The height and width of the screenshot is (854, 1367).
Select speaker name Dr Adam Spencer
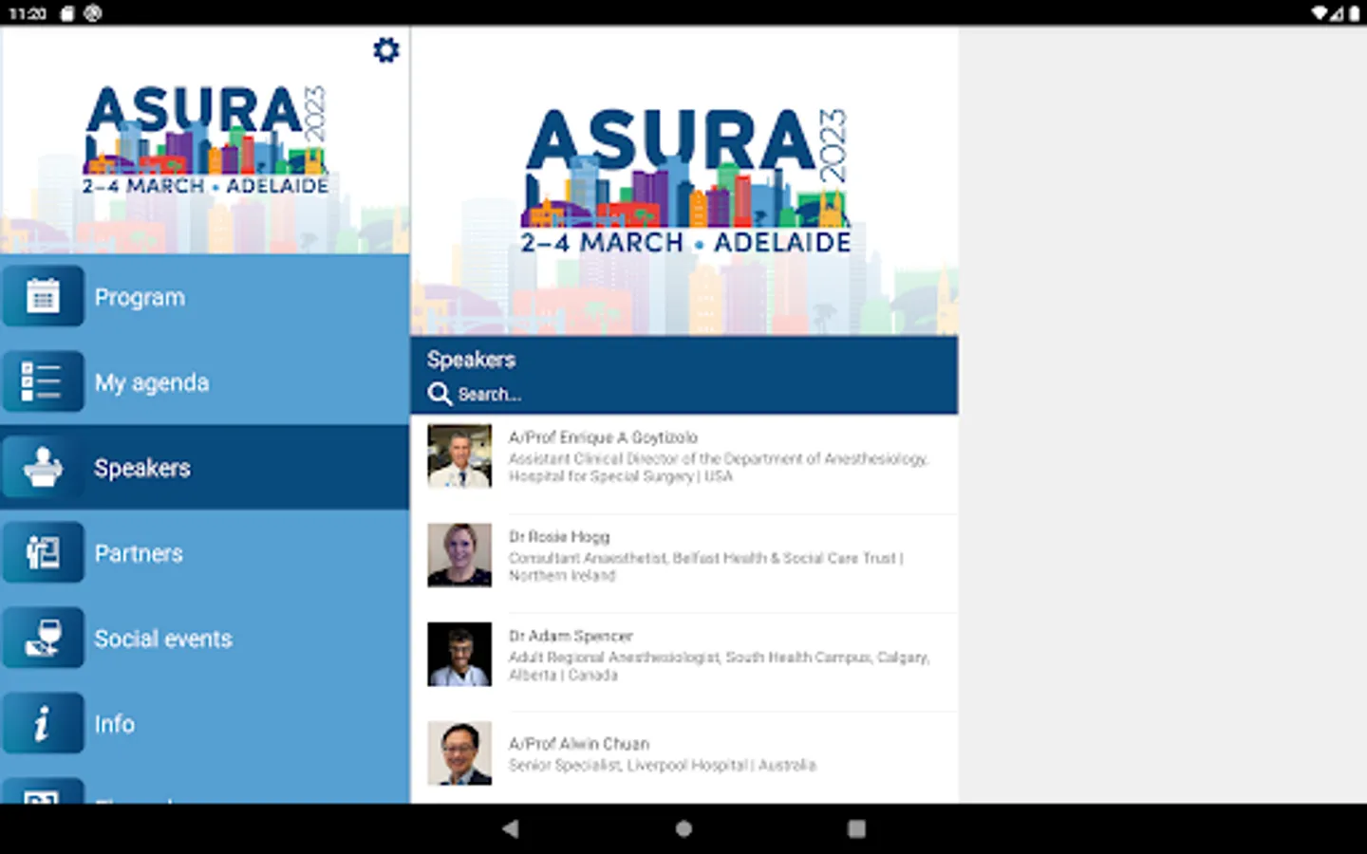(x=571, y=636)
